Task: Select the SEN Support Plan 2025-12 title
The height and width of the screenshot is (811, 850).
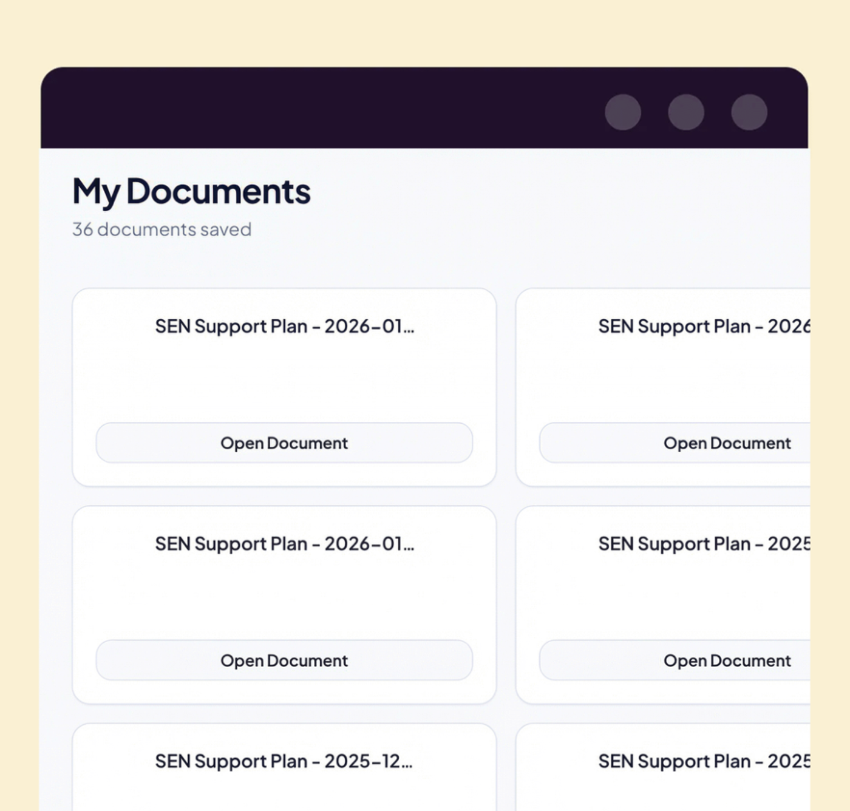Action: (284, 761)
